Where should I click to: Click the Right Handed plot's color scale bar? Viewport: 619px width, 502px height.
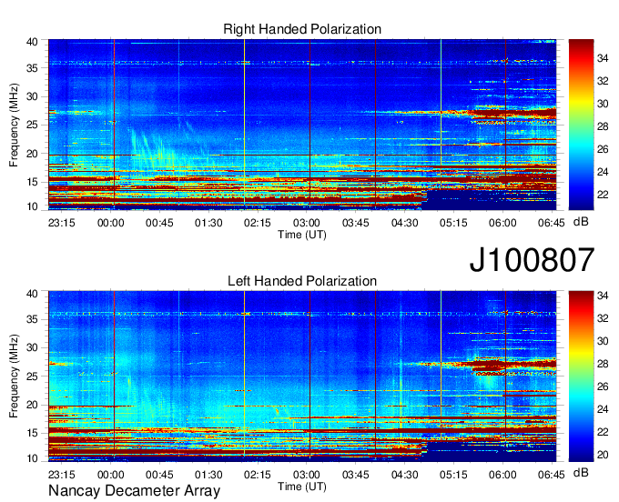click(x=581, y=125)
